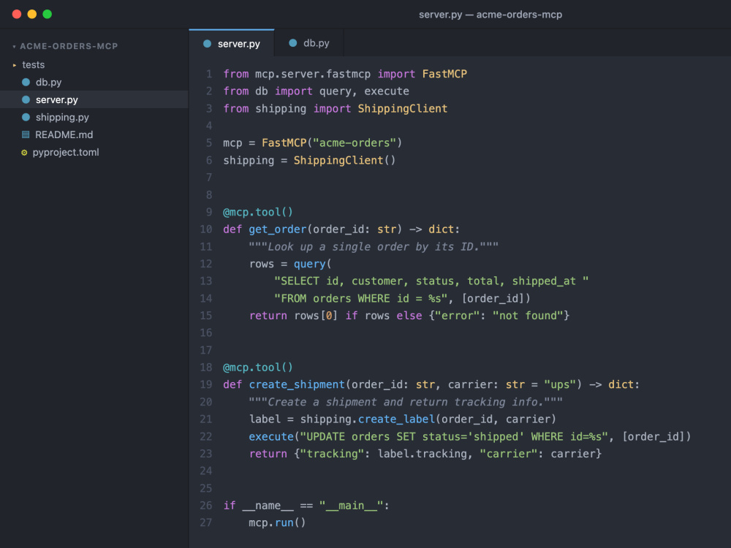Close the window with the red button
The image size is (731, 548).
click(17, 14)
